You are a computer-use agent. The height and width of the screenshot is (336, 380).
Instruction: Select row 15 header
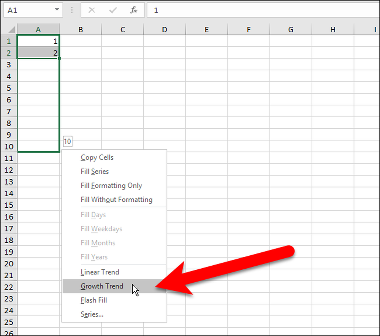tap(9, 205)
